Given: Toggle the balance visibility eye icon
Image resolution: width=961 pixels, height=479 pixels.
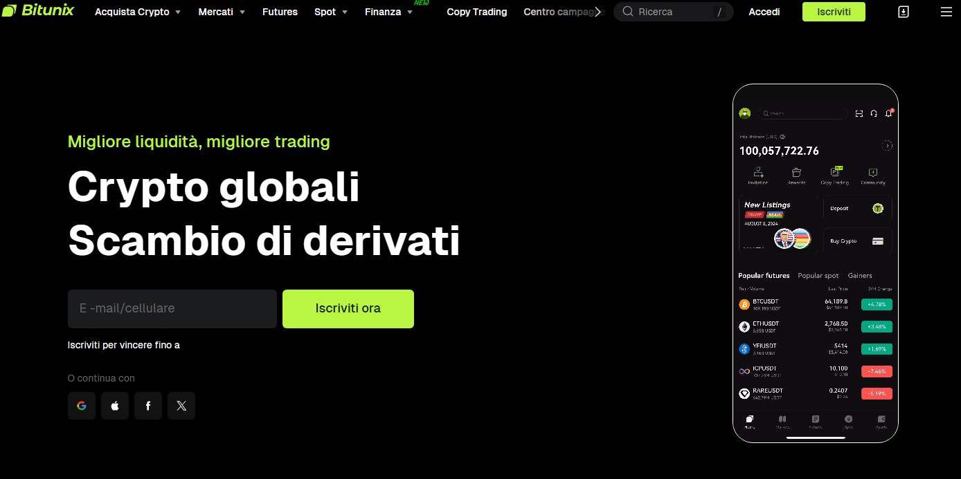Looking at the screenshot, I should (x=782, y=137).
